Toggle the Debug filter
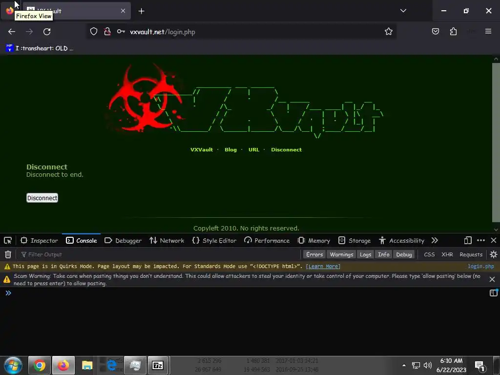Image resolution: width=500 pixels, height=375 pixels. pos(404,254)
